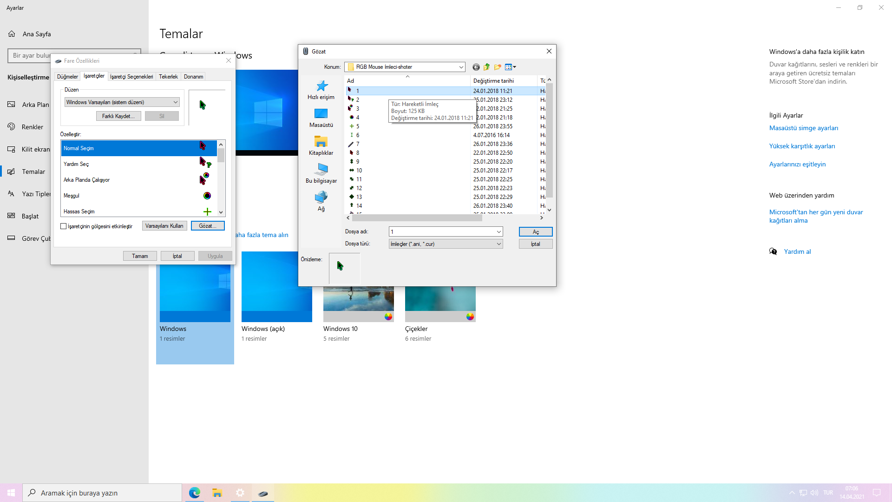
Task: Select cursor file 7 in list
Action: click(x=357, y=144)
